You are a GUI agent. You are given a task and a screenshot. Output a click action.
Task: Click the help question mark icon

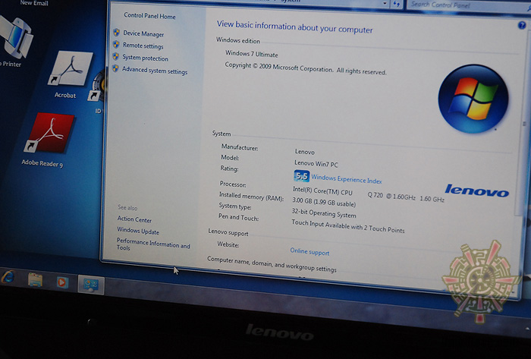click(x=522, y=25)
